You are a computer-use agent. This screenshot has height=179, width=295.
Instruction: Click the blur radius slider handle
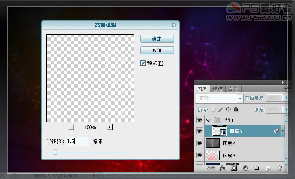55,152
